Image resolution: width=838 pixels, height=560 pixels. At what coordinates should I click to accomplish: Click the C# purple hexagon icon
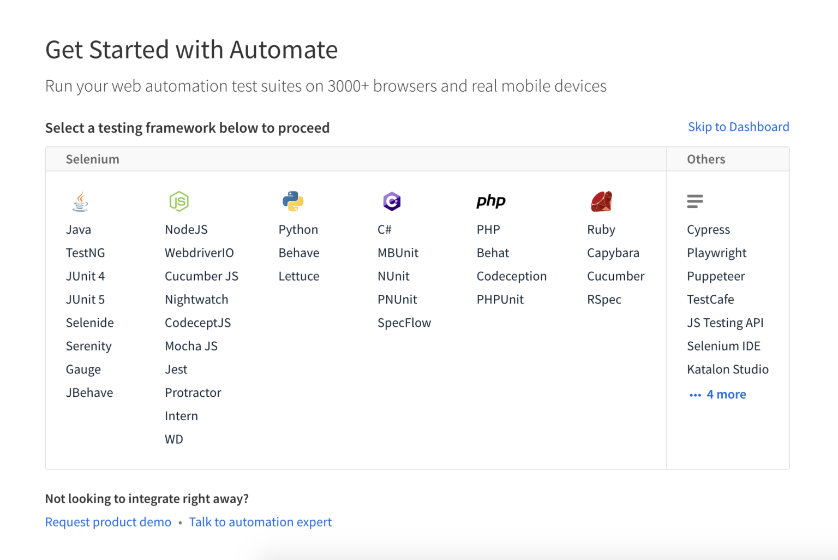pos(392,201)
